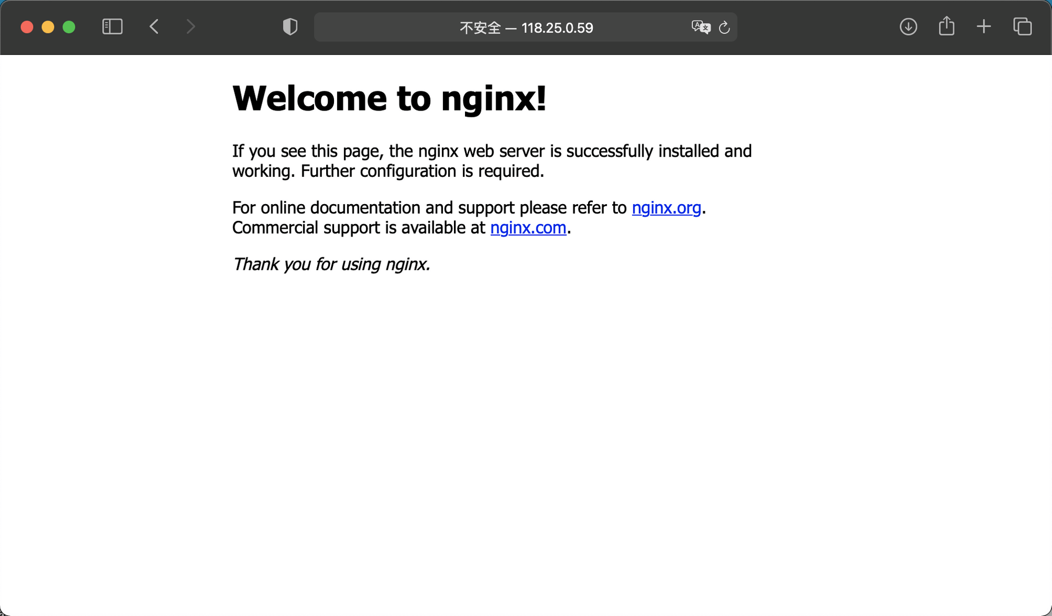
Task: Close the window with the red button
Action: [x=27, y=27]
